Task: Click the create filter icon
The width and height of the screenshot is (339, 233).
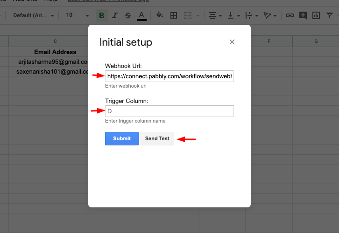Action: (x=330, y=15)
